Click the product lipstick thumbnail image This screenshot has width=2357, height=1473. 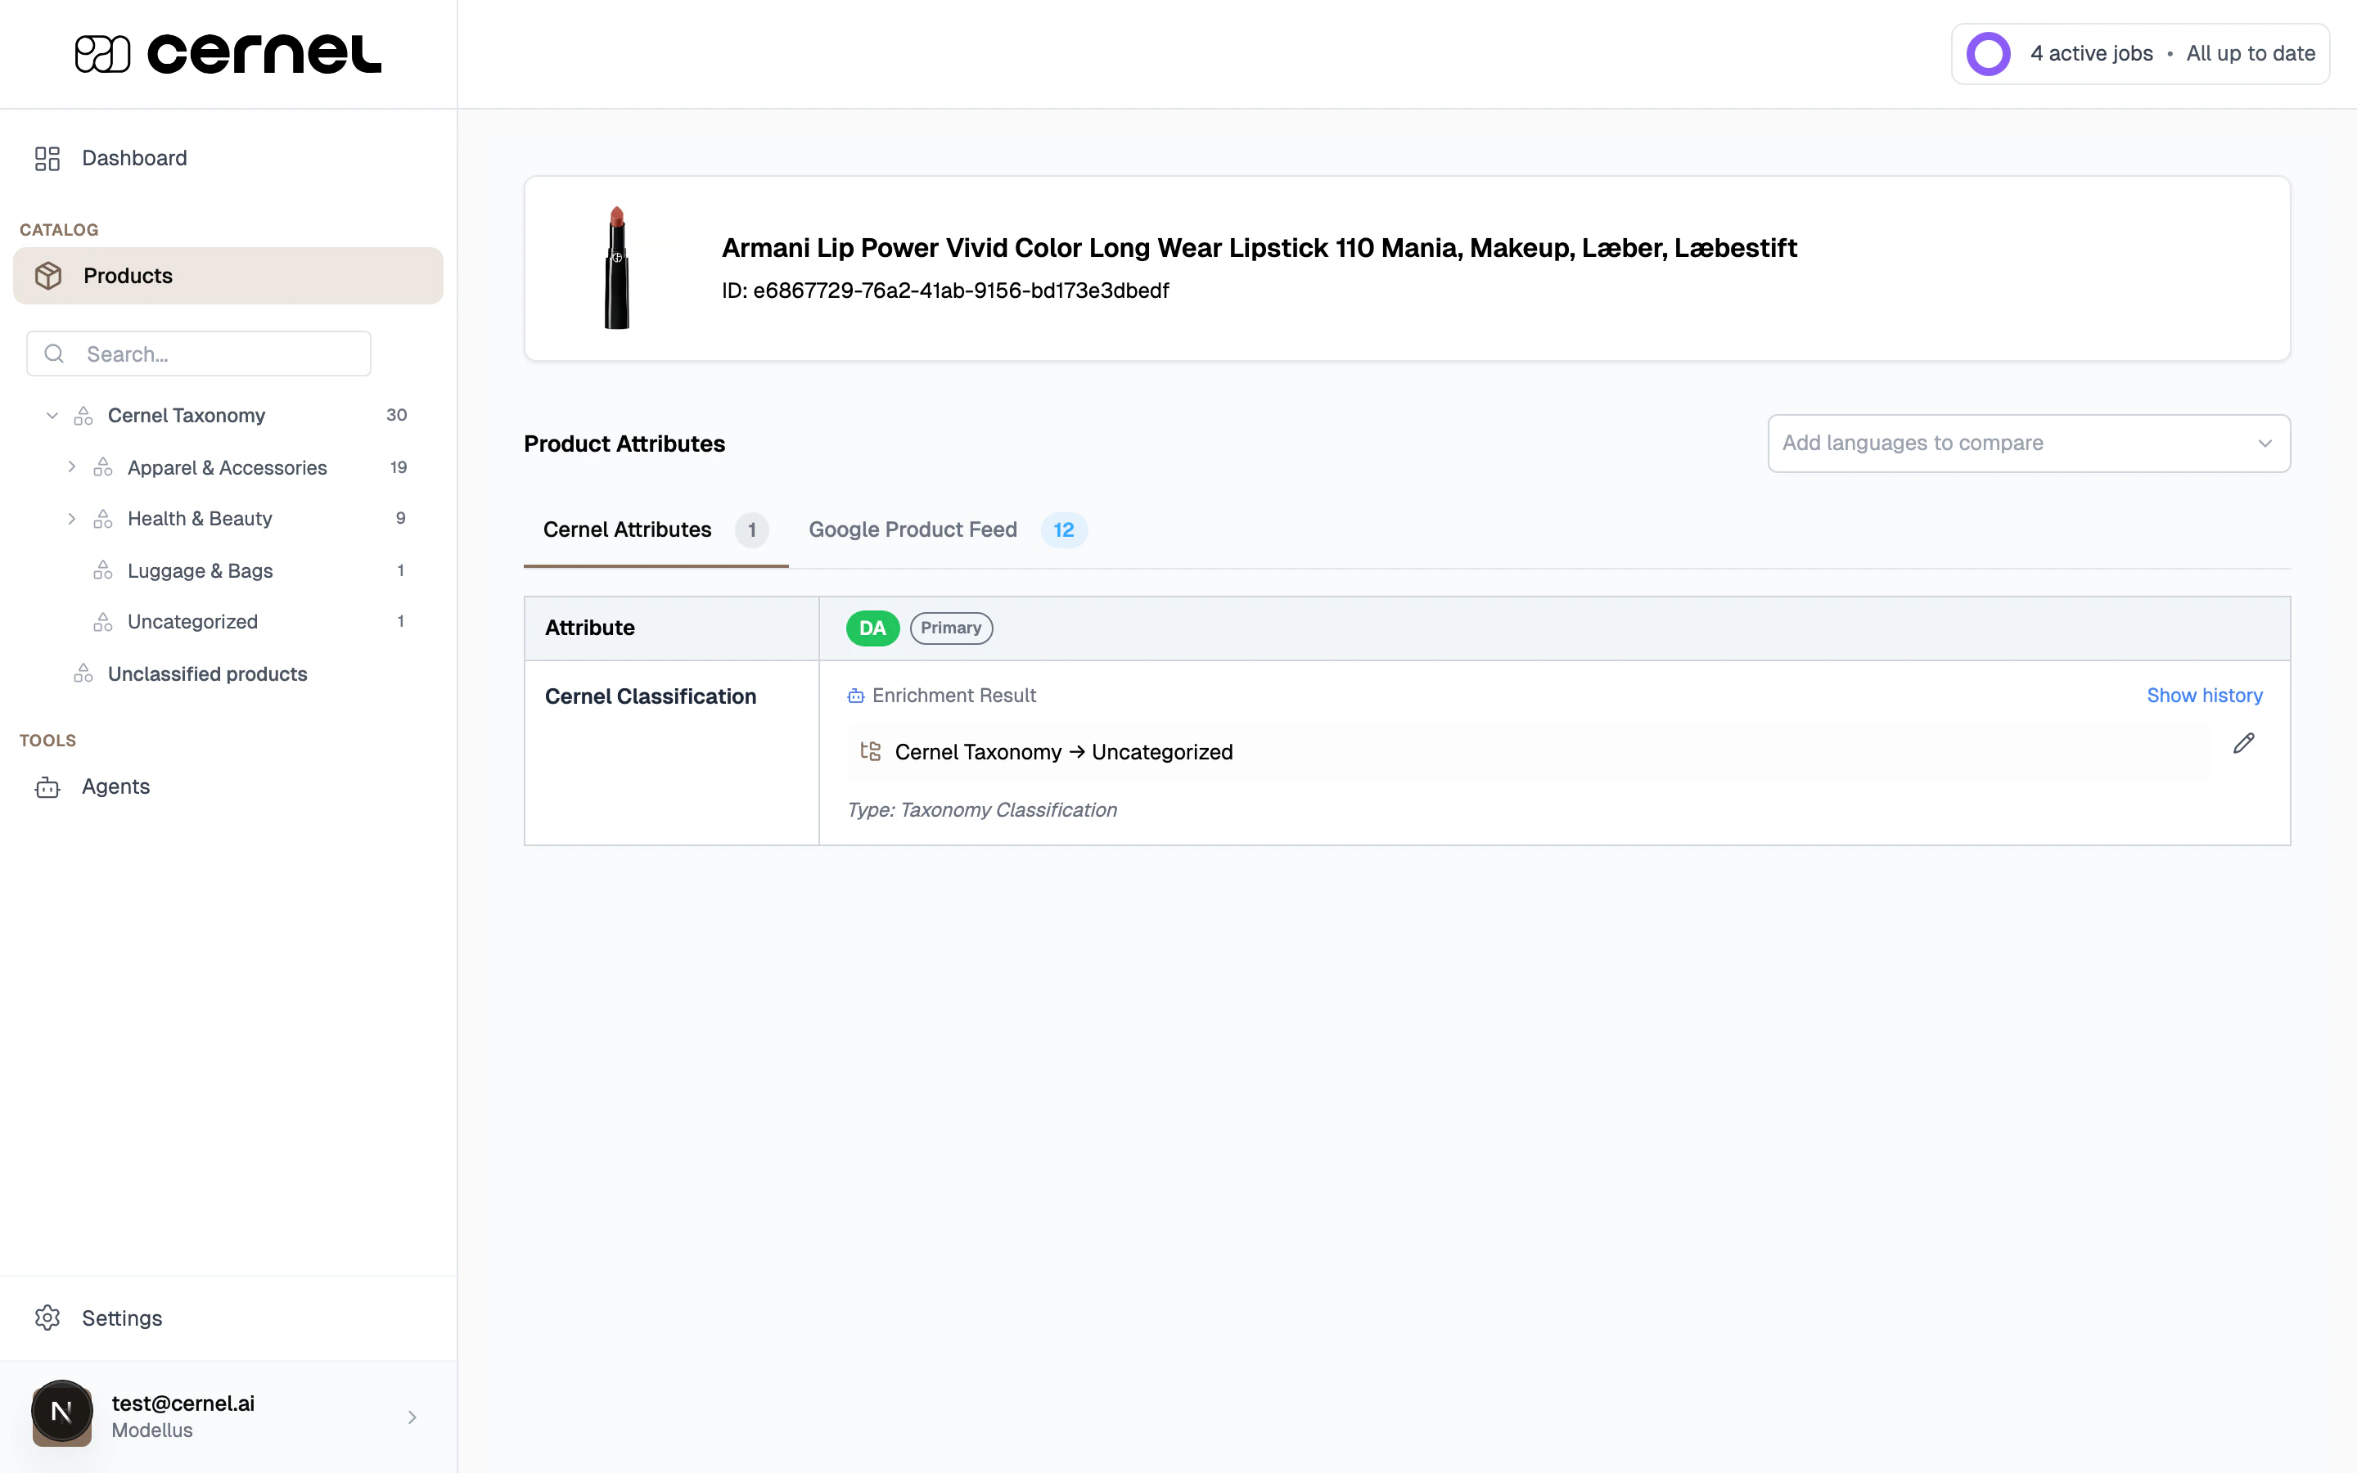619,268
